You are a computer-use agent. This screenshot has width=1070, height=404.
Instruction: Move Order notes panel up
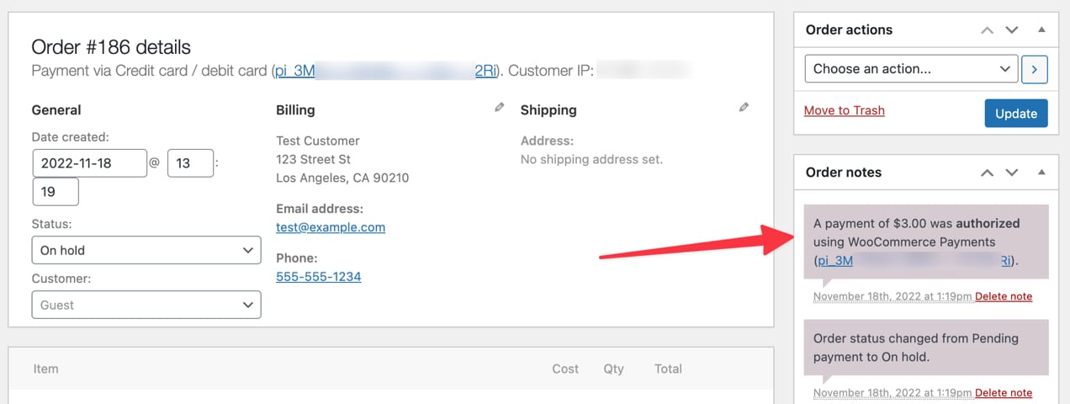988,173
